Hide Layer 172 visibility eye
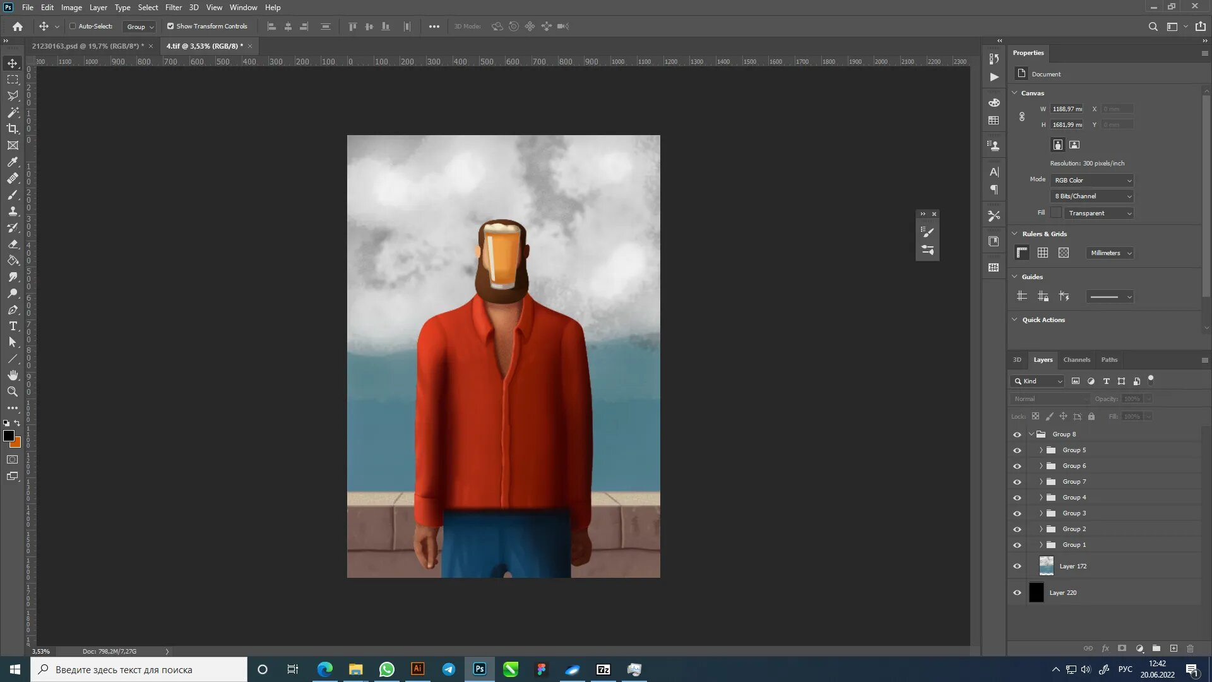The width and height of the screenshot is (1212, 682). pyautogui.click(x=1017, y=566)
